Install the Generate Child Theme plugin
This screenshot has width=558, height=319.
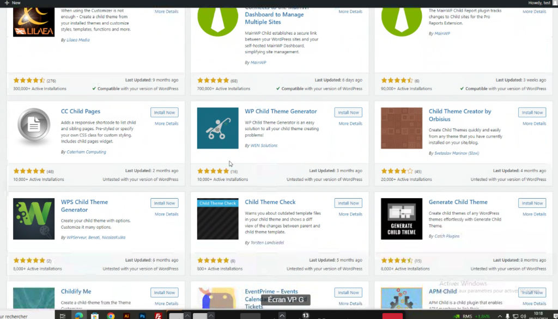click(x=532, y=203)
